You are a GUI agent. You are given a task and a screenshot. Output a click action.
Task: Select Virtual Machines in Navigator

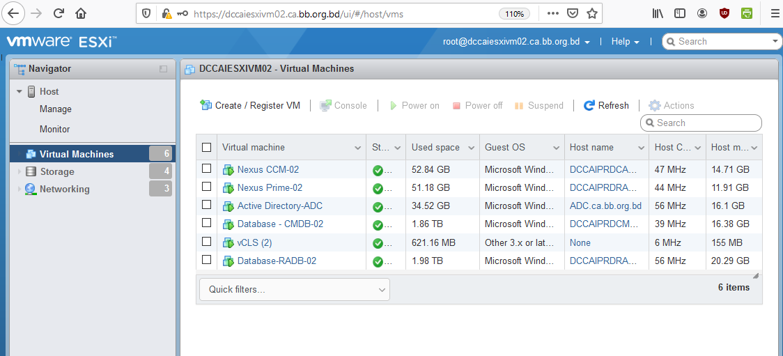pos(93,154)
